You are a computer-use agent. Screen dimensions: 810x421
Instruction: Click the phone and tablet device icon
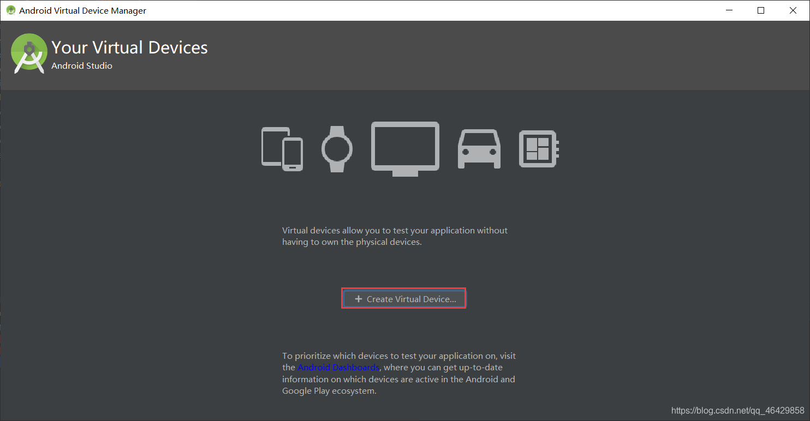click(x=282, y=149)
